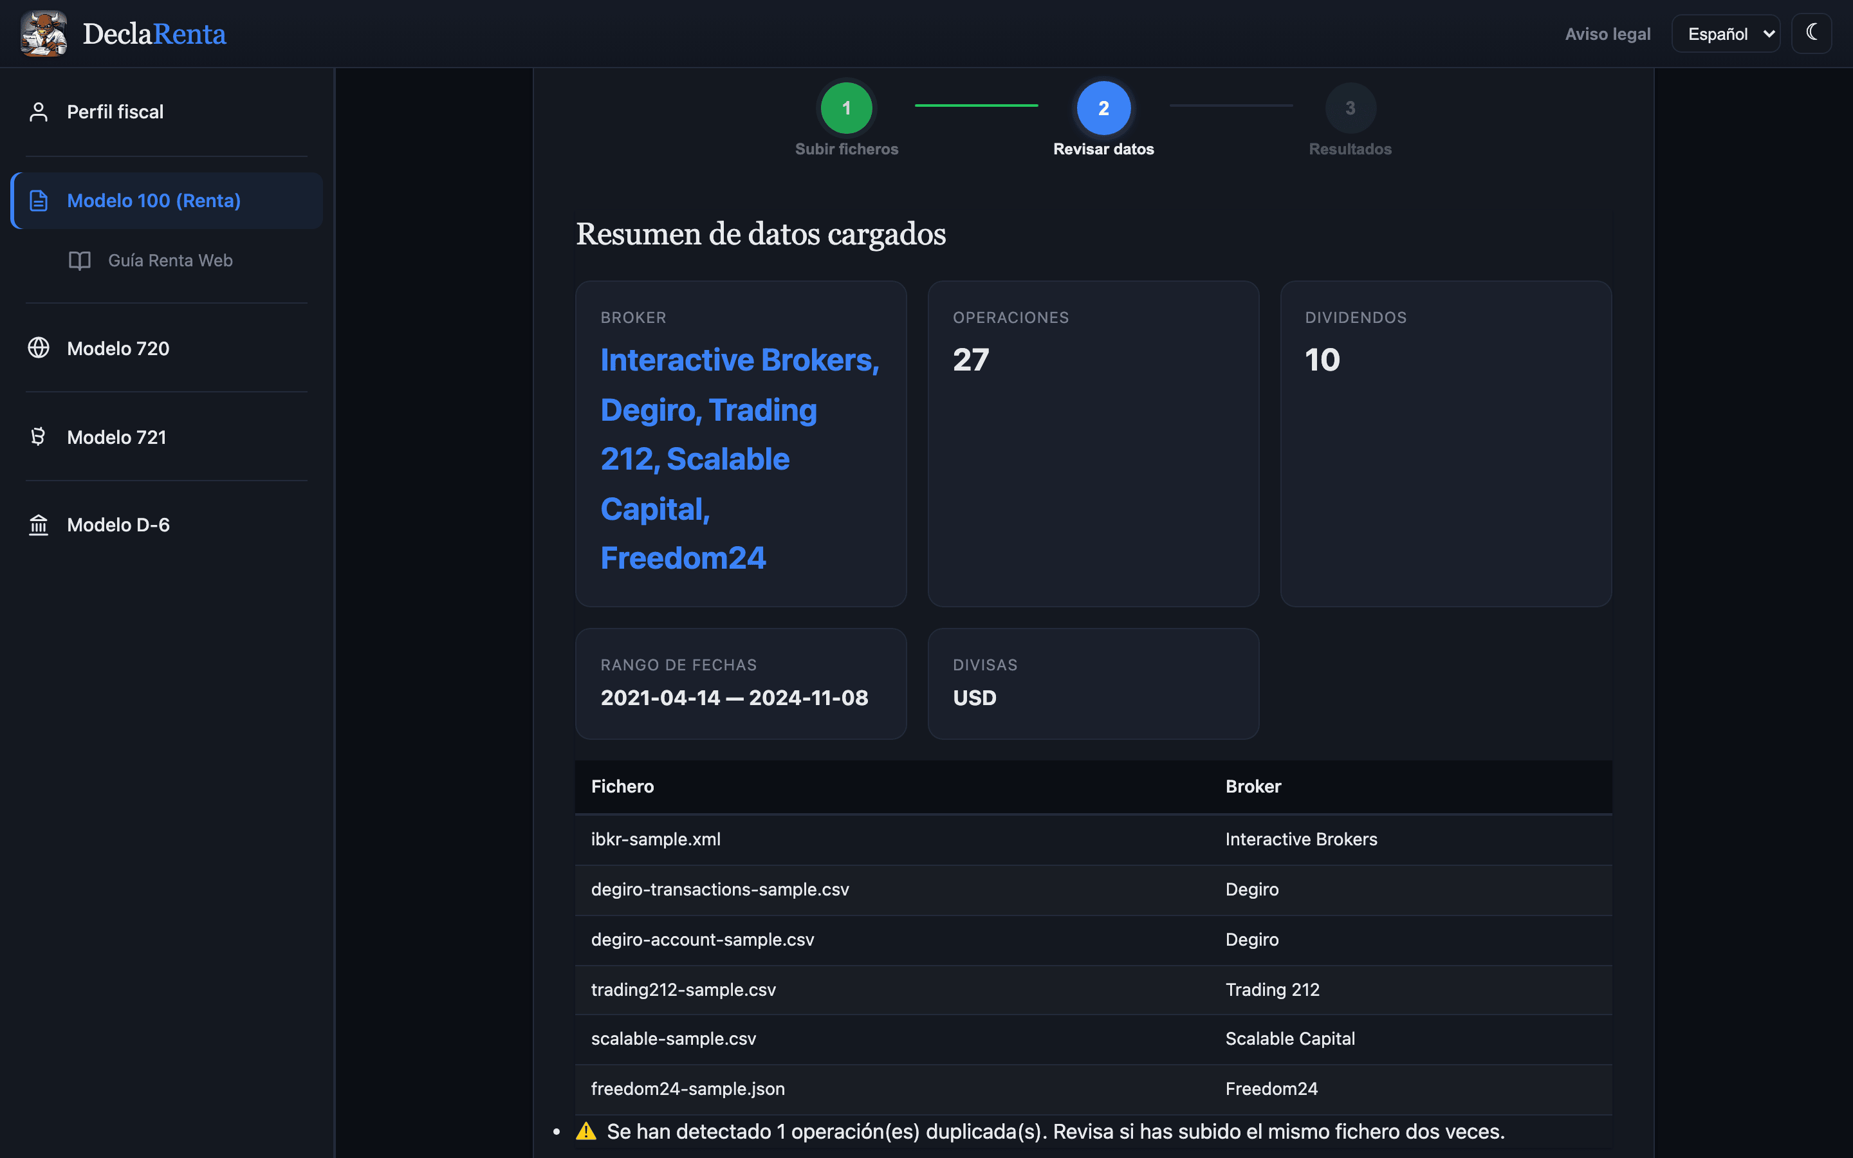Click the Modelo 100 document icon
The height and width of the screenshot is (1158, 1853).
39,201
